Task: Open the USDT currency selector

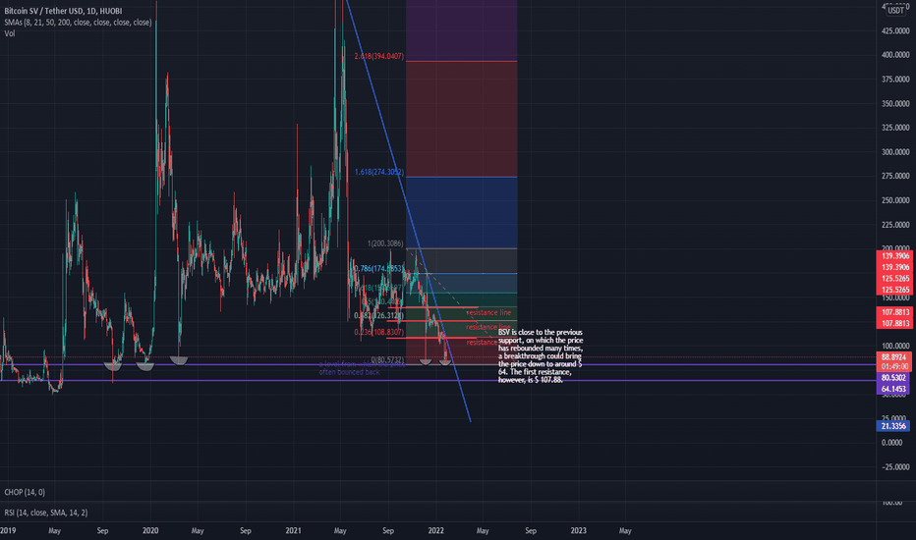Action: (895, 11)
